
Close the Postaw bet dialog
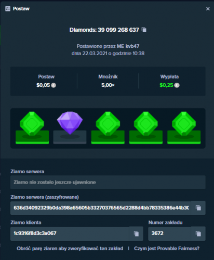[x=208, y=9]
